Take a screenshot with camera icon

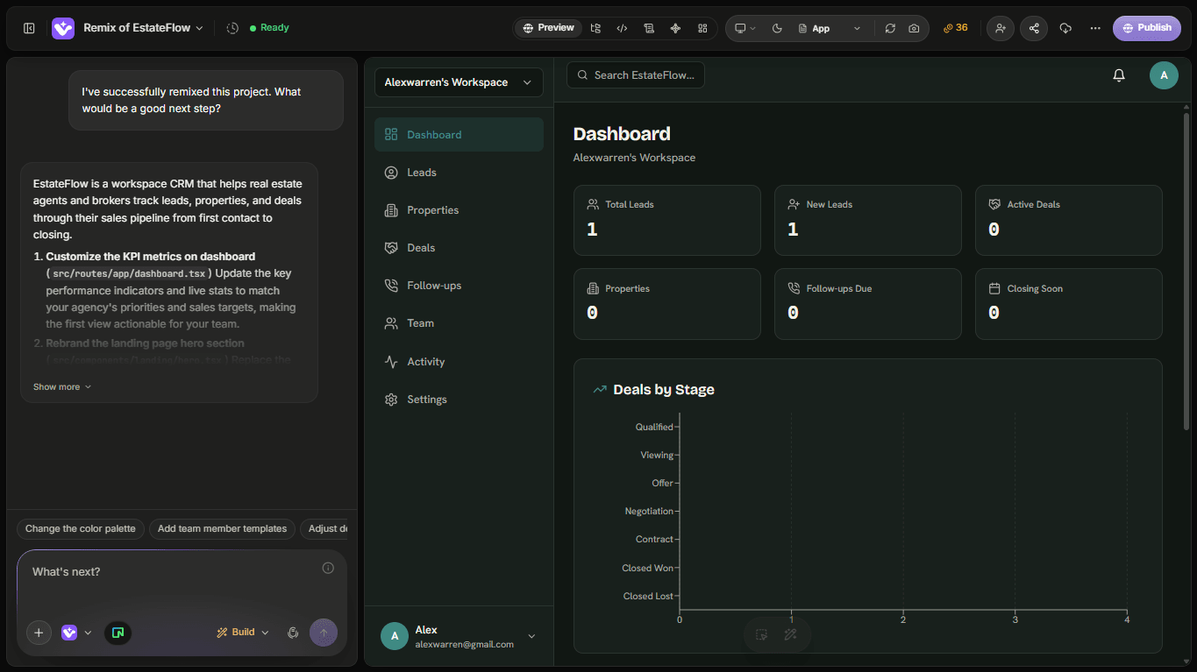(x=914, y=28)
